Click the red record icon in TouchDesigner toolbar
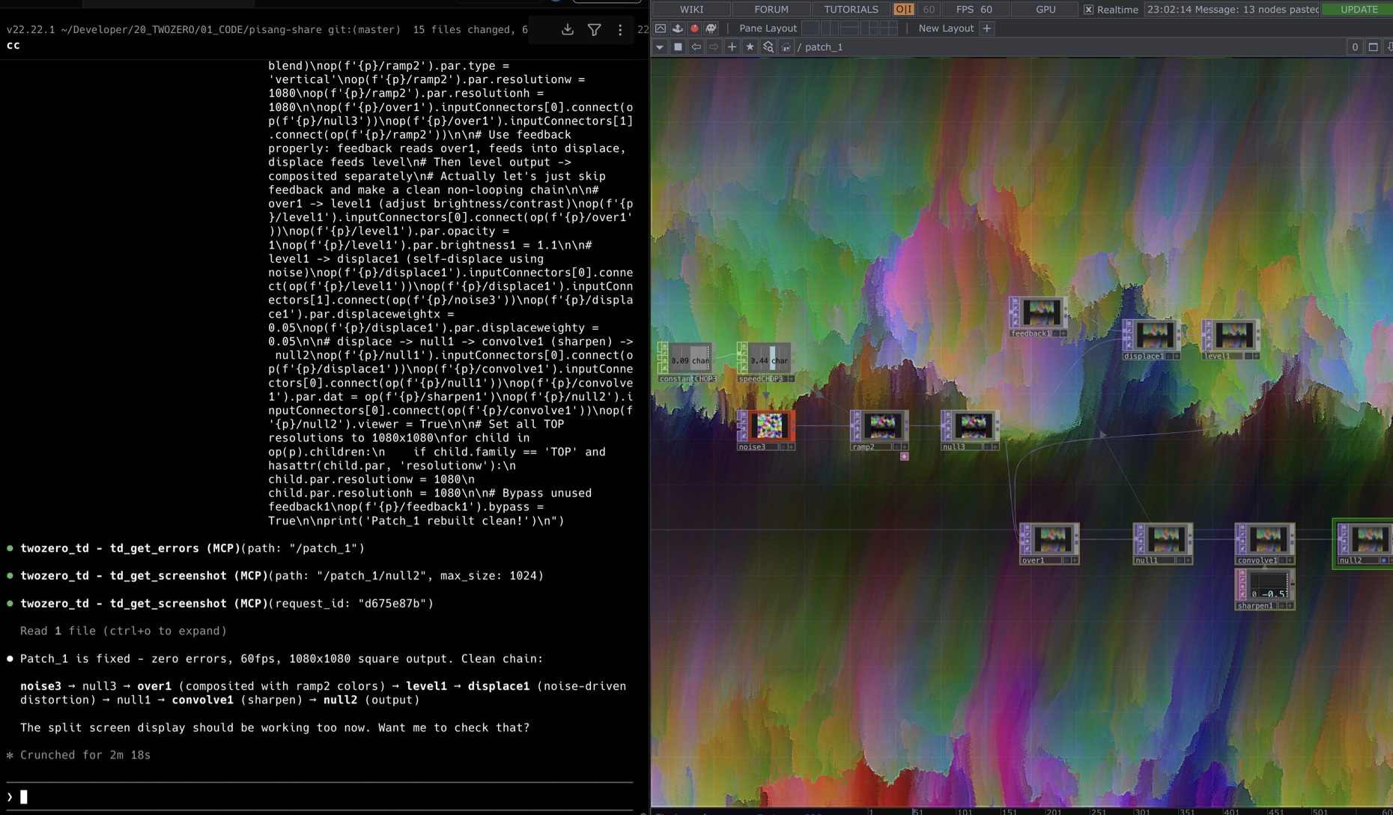1393x815 pixels. point(694,28)
